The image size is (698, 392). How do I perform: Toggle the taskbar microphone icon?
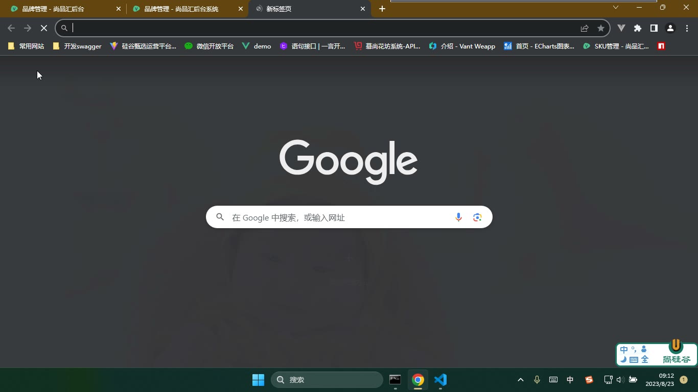[537, 380]
